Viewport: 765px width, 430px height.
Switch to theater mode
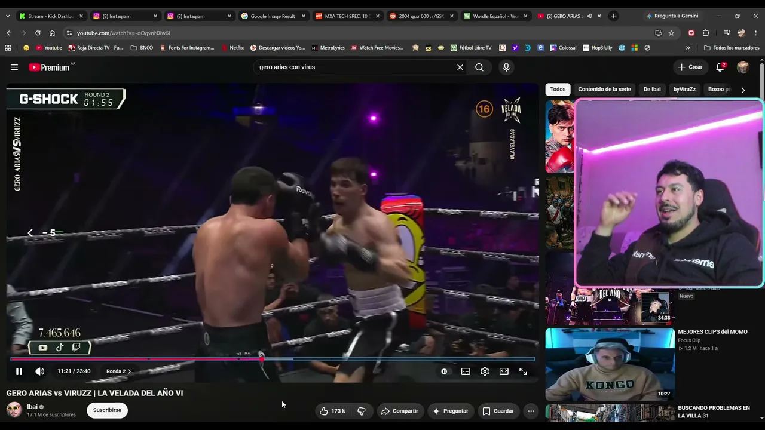(504, 371)
